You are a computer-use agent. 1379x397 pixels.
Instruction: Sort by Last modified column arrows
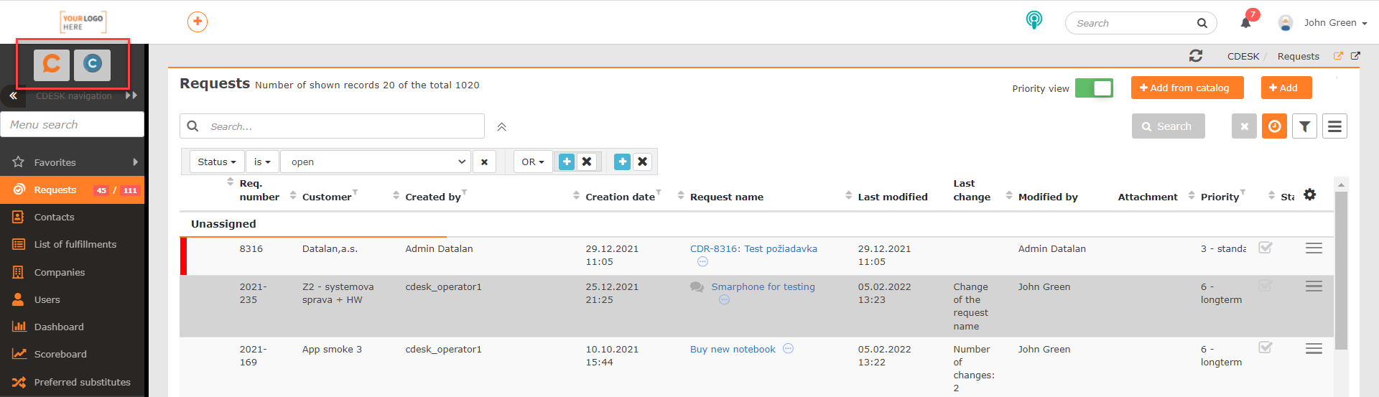(x=849, y=195)
